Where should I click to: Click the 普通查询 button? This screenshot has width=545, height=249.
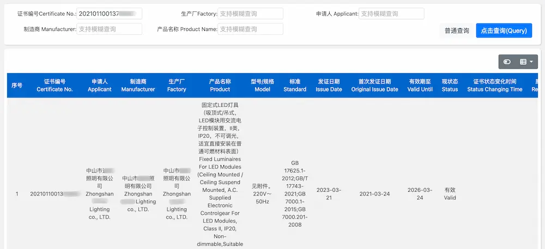click(x=456, y=31)
